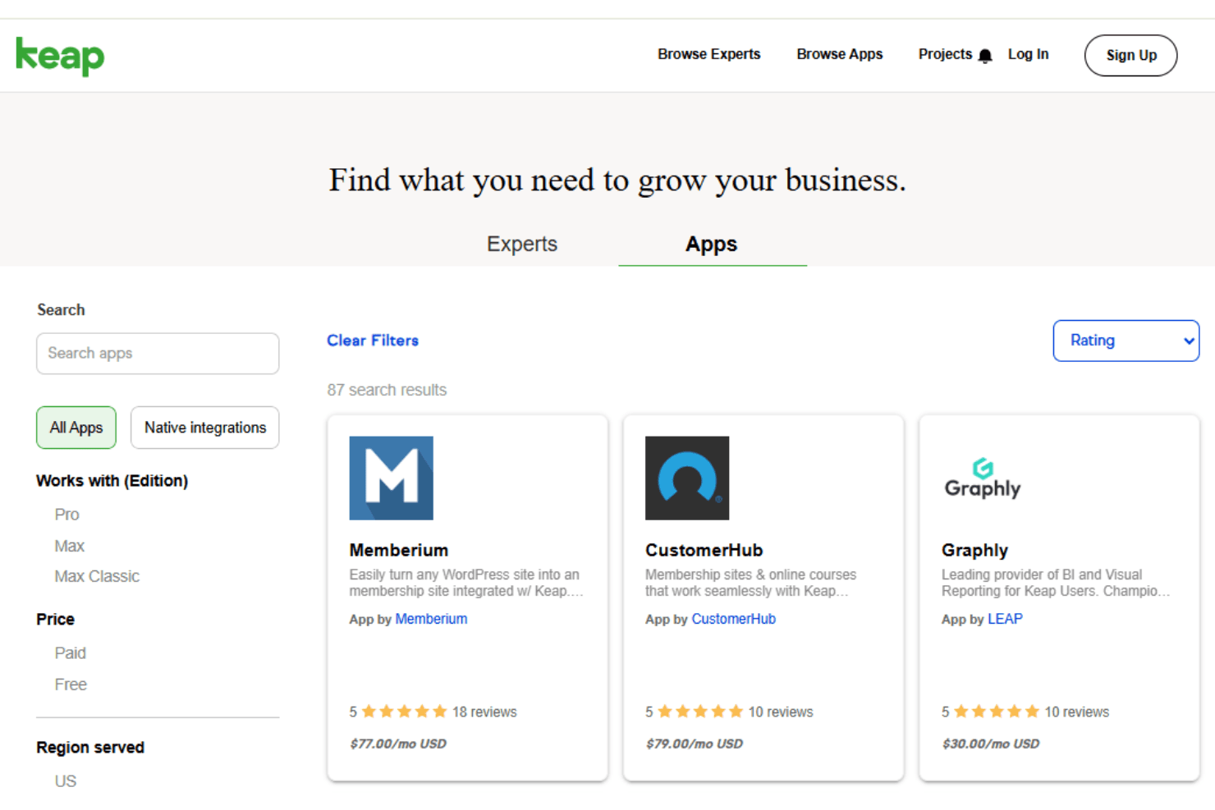The width and height of the screenshot is (1215, 810).
Task: Open the CustomerHub app title
Action: 704,550
